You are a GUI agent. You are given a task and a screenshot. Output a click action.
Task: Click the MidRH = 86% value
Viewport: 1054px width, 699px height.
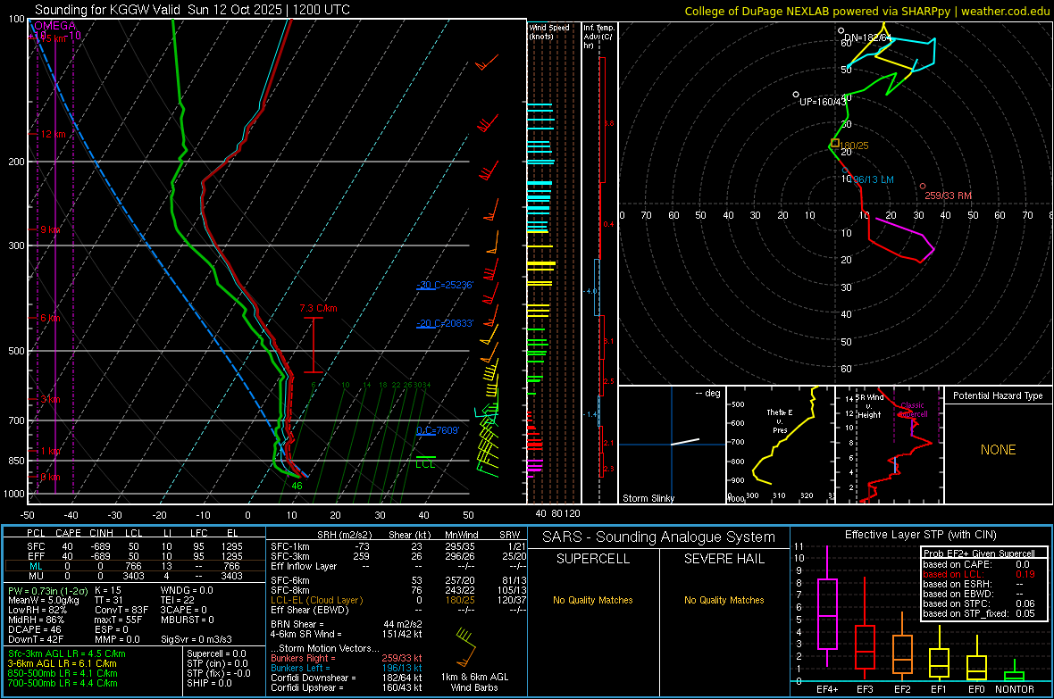tap(37, 620)
